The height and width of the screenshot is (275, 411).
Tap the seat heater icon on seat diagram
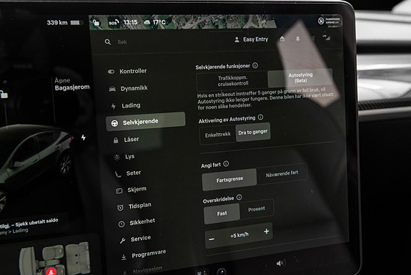click(x=51, y=271)
